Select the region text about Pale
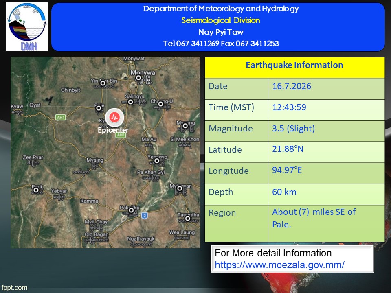 (x=314, y=218)
